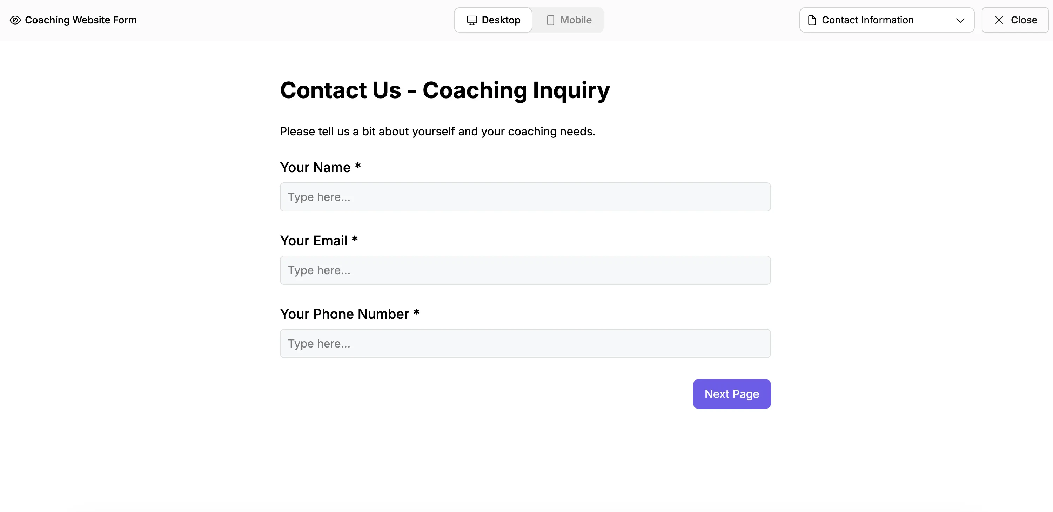Click the Your Email input field

(525, 270)
